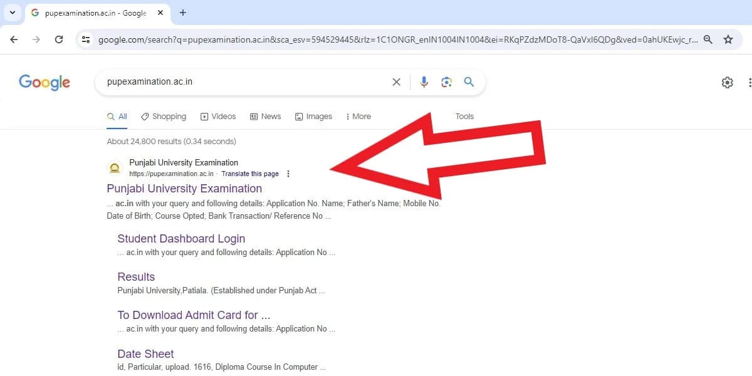
Task: Open the Results sitelink
Action: (136, 277)
